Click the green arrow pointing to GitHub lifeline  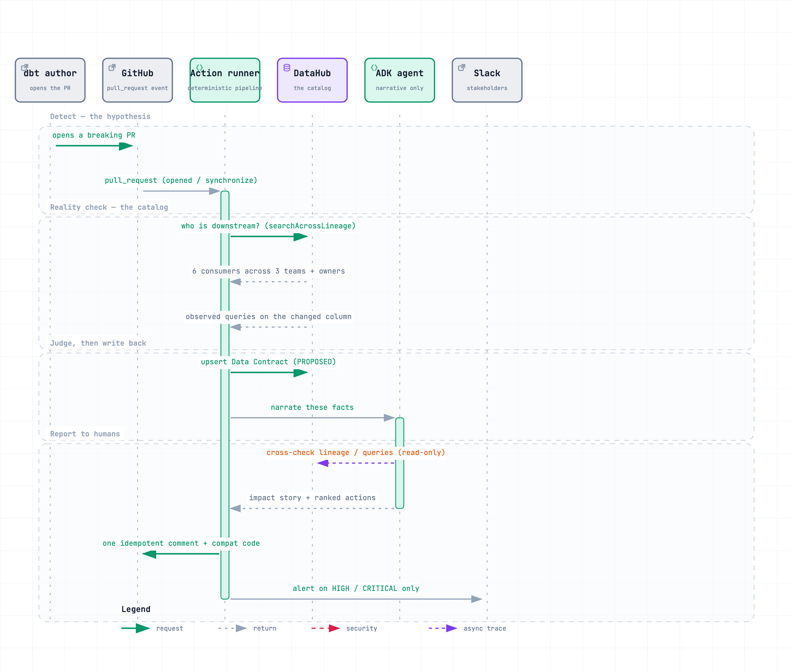pyautogui.click(x=181, y=554)
